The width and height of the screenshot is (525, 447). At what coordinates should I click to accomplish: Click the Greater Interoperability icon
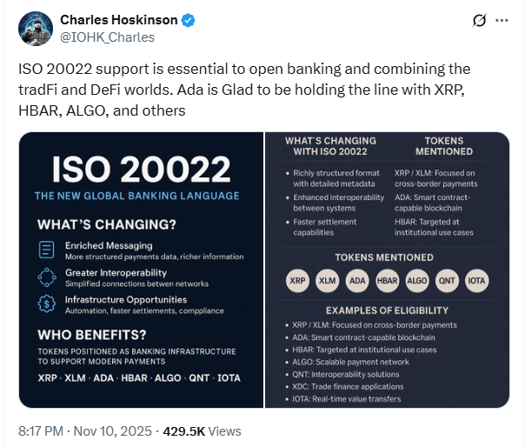pyautogui.click(x=46, y=277)
